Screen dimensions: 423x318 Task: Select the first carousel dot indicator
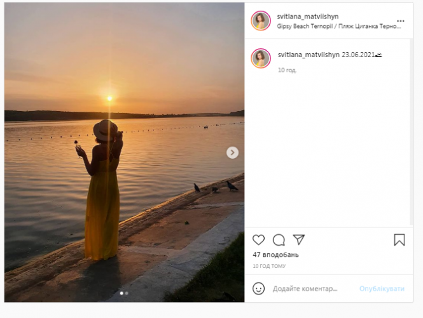click(121, 293)
